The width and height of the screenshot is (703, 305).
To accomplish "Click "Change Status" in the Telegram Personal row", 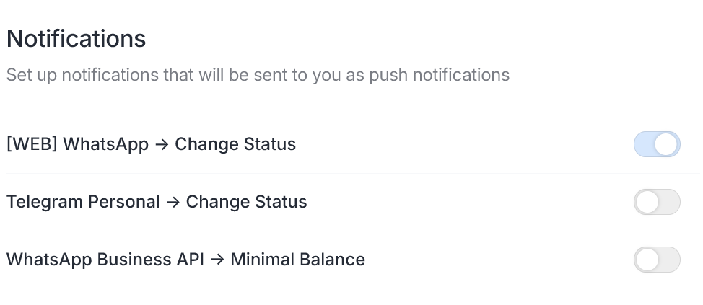I will point(247,202).
